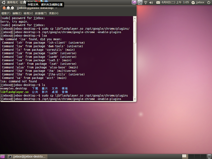212x159 pixels.
Task: Open the jjebox user status menu
Action: point(198,2)
